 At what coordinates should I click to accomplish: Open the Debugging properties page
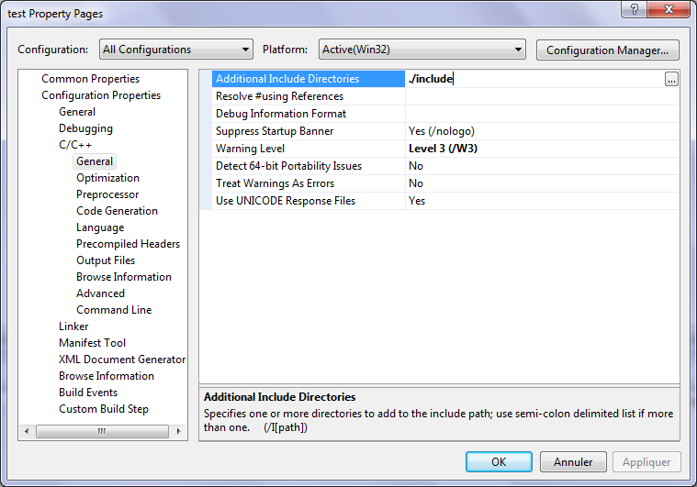(x=85, y=128)
